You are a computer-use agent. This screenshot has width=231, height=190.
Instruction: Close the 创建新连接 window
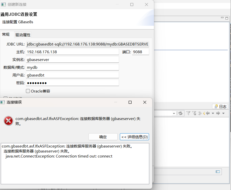pos(147,4)
